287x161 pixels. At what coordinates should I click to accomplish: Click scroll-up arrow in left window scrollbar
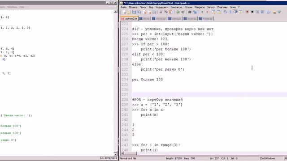116,11
